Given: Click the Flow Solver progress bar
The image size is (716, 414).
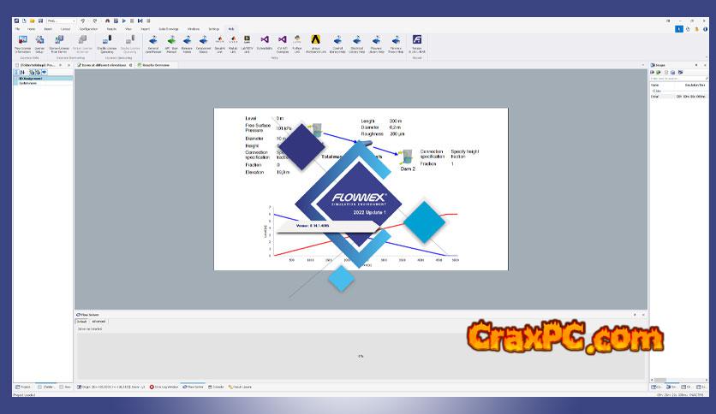Looking at the screenshot, I should pos(361,356).
